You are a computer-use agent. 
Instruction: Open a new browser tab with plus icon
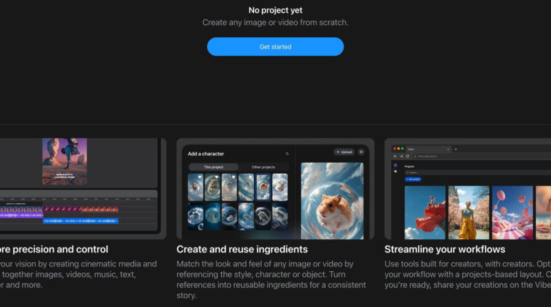coord(455,149)
